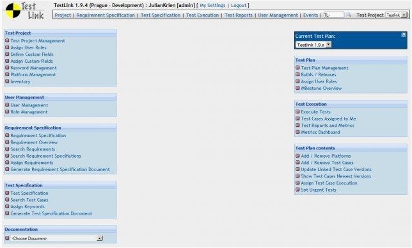
Task: Open My Settings link
Action: pos(212,5)
